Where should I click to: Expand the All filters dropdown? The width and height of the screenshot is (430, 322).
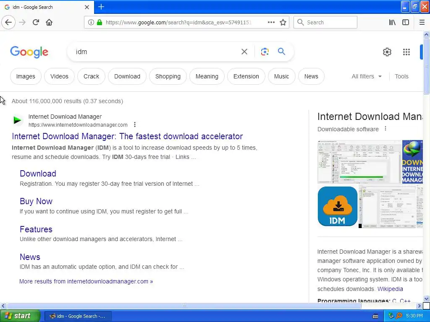click(x=367, y=76)
